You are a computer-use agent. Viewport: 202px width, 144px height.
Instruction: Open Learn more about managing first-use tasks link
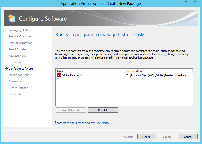82,123
